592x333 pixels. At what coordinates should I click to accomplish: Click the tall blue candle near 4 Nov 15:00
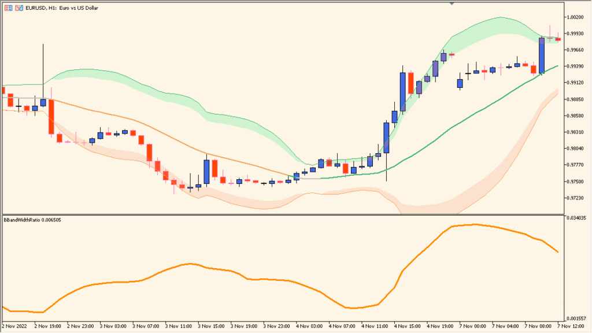(x=401, y=92)
